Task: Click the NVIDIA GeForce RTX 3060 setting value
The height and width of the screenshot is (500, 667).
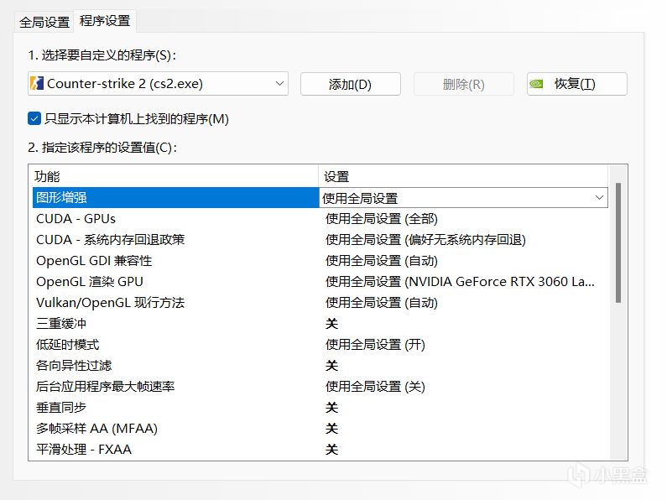Action: tap(460, 282)
